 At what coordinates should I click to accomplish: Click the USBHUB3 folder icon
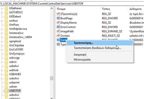tap(6, 74)
